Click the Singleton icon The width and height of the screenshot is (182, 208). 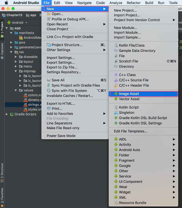(116, 112)
